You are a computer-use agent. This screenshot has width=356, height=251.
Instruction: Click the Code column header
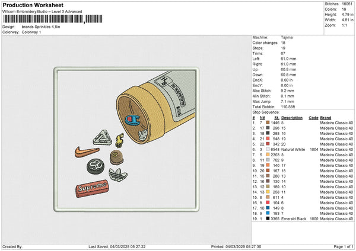coord(313,118)
